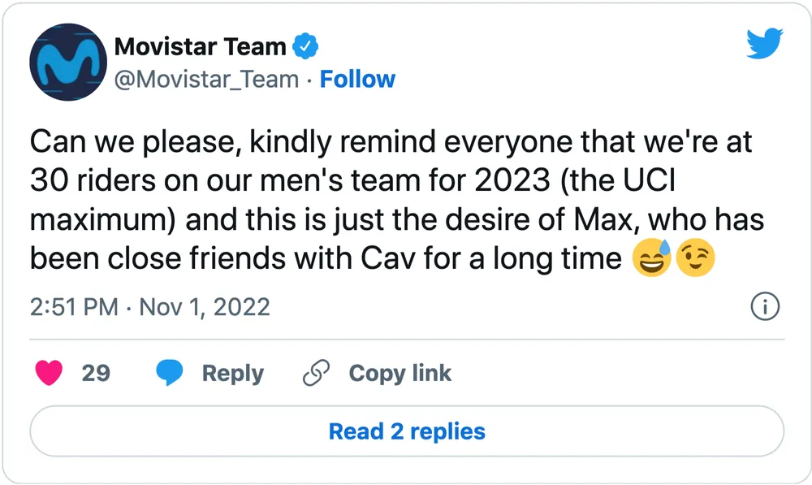Click the sweating smile emoji

click(x=651, y=260)
